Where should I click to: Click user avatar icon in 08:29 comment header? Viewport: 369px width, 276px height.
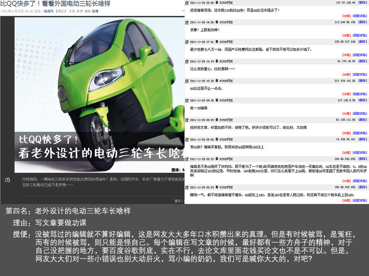(x=217, y=187)
